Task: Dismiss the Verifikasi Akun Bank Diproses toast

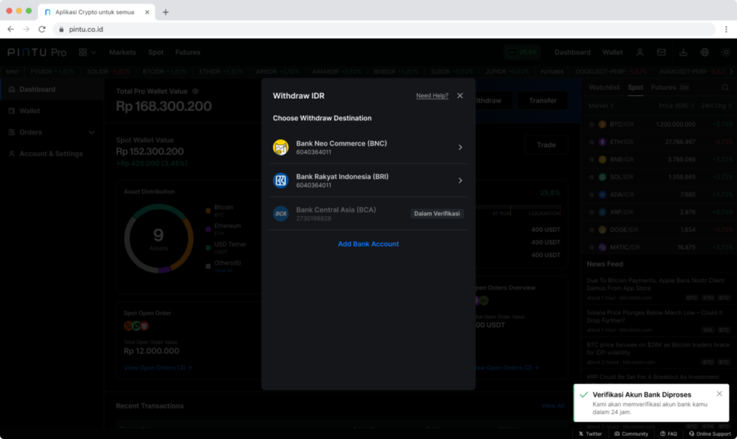Action: pyautogui.click(x=719, y=394)
